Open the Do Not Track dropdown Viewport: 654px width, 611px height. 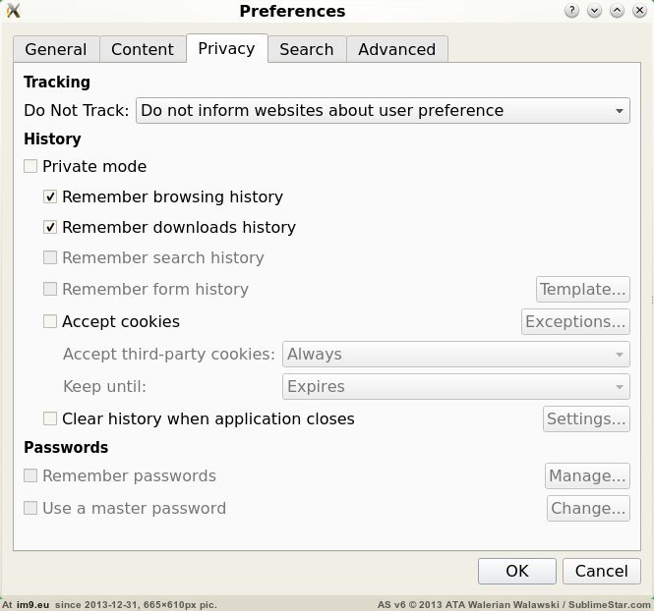382,111
